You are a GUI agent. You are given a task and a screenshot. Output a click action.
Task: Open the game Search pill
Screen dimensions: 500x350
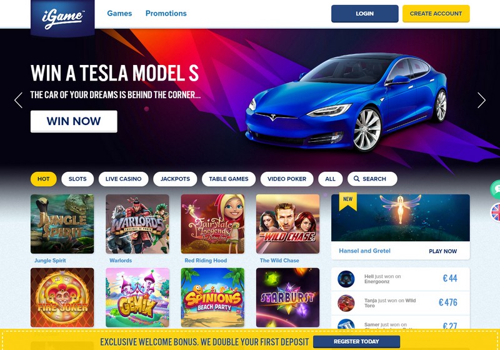[x=372, y=179]
